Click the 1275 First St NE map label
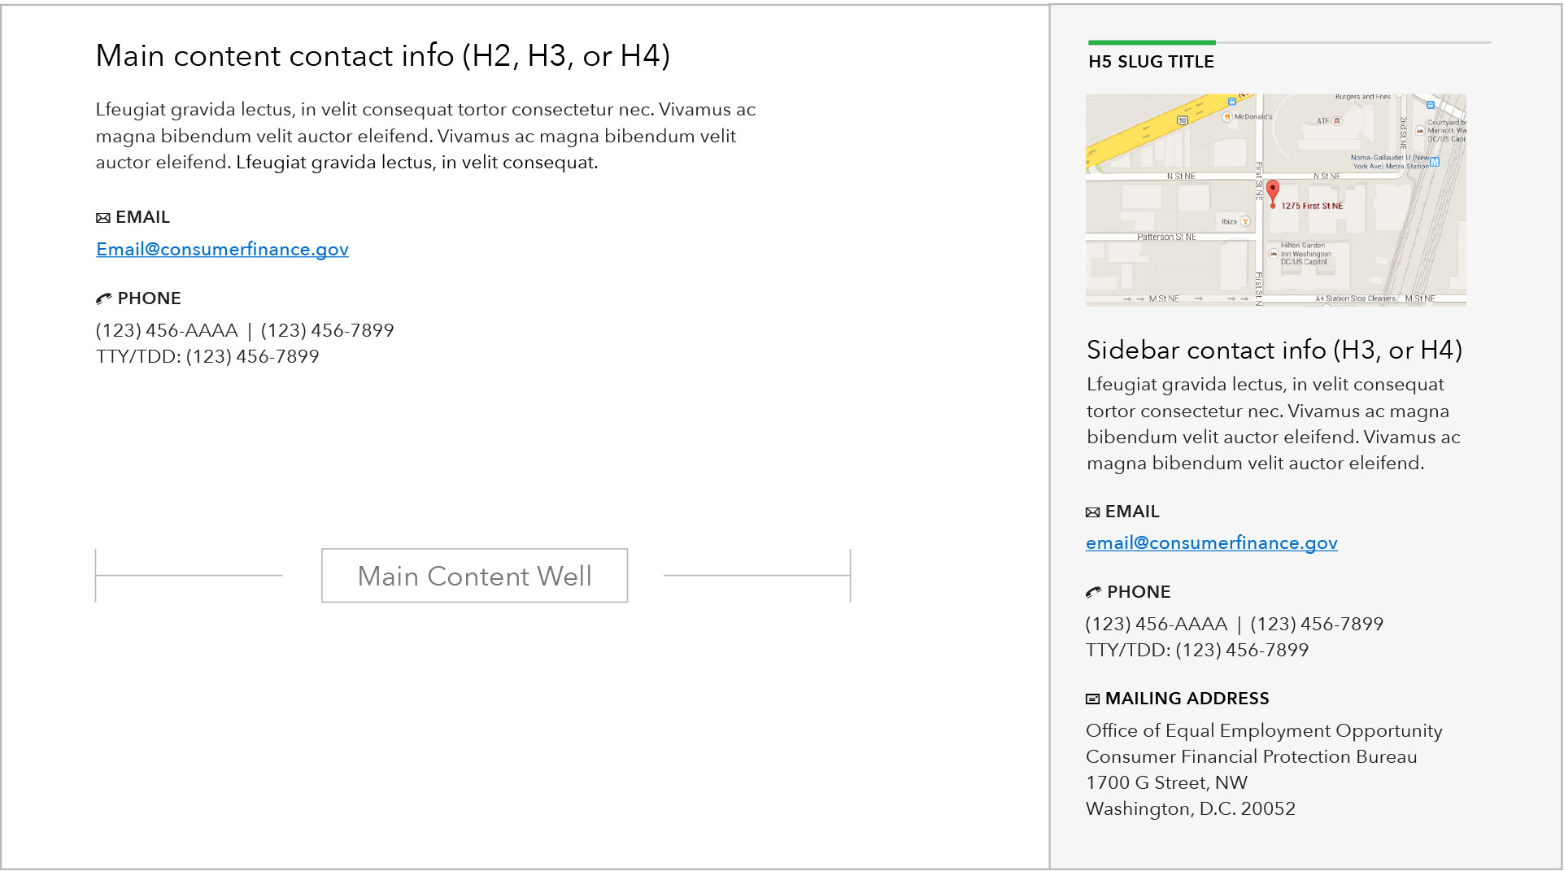1564x871 pixels. click(1312, 207)
